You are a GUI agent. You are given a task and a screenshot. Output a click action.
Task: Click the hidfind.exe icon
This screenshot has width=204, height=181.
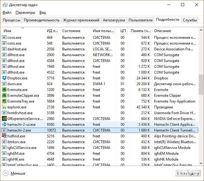[x=4, y=136]
